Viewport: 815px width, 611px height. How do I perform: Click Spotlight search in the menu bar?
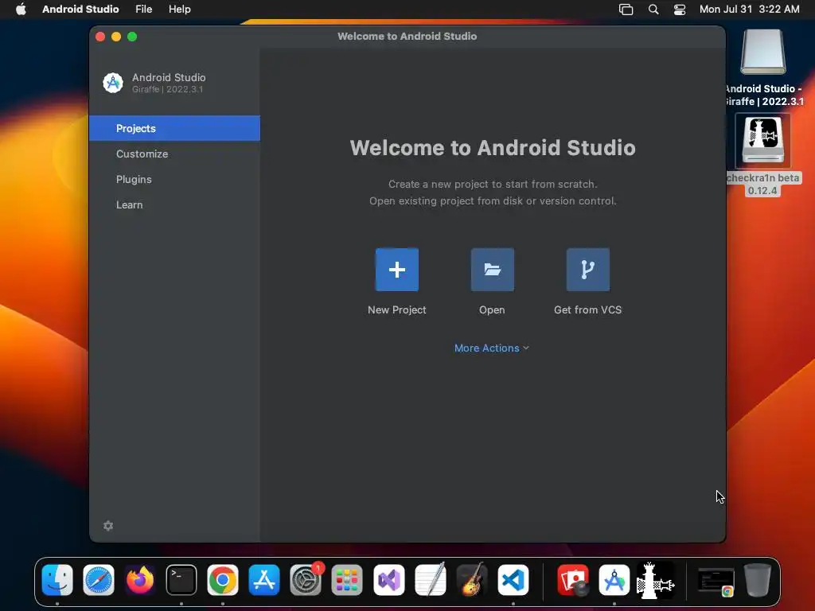653,10
